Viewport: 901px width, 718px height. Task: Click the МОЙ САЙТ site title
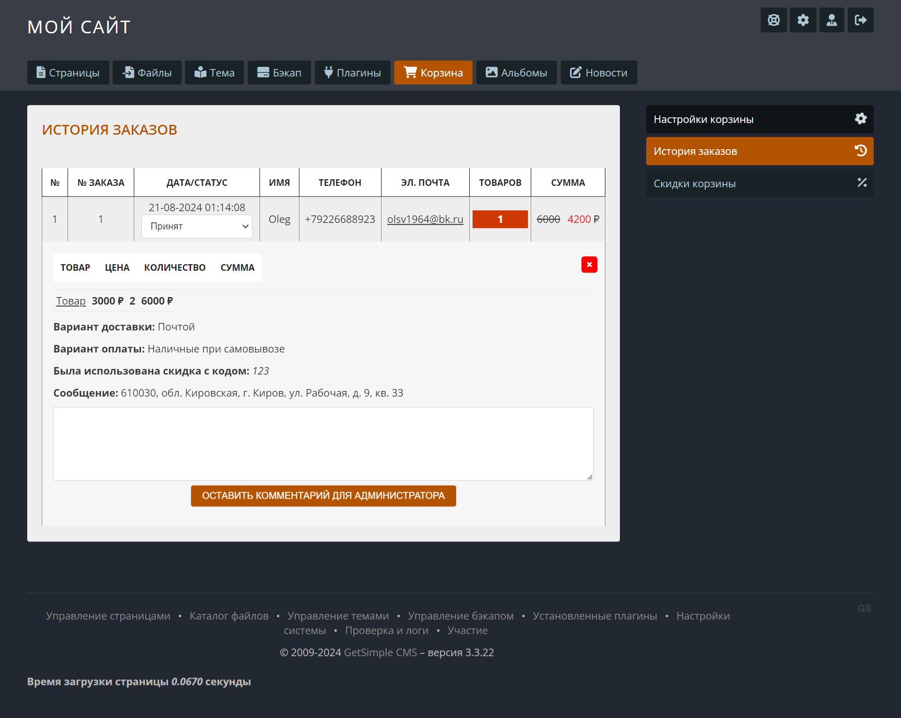tap(79, 27)
